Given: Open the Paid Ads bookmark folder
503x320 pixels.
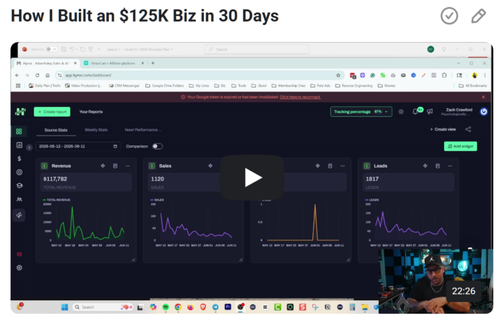Looking at the screenshot, I should [x=320, y=86].
